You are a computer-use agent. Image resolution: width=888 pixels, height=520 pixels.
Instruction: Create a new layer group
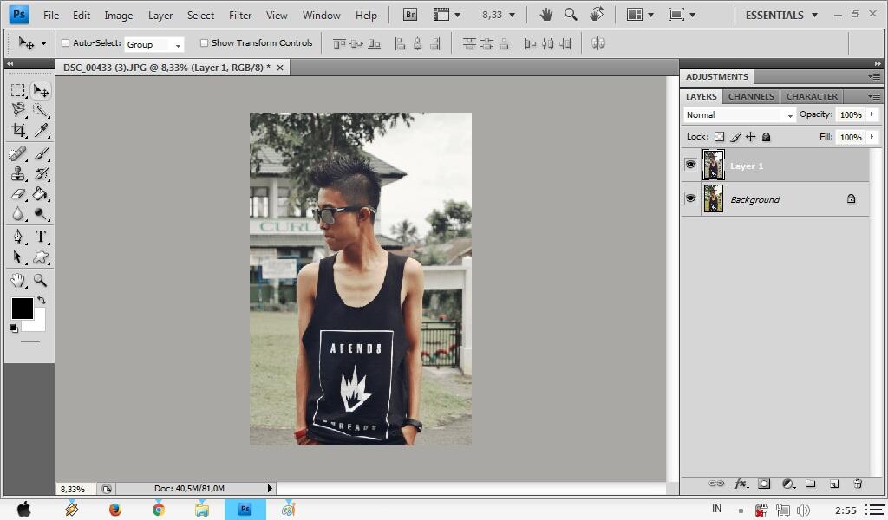coord(811,484)
